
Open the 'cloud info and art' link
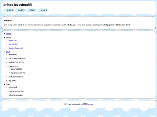point(16,48)
